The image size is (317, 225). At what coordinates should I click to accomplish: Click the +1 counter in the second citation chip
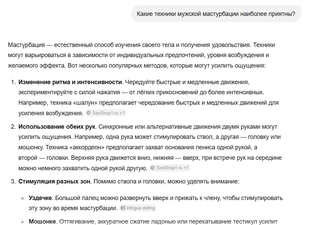[x=186, y=168]
